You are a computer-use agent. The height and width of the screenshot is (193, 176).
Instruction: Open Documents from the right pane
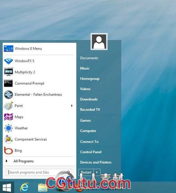click(x=89, y=58)
